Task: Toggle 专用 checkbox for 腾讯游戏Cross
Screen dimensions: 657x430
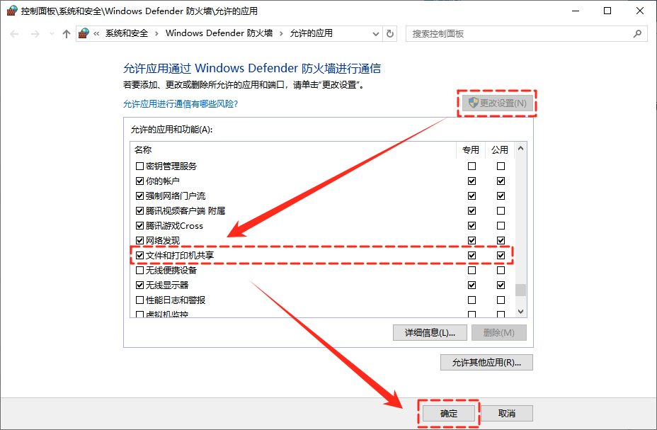Action: (472, 226)
